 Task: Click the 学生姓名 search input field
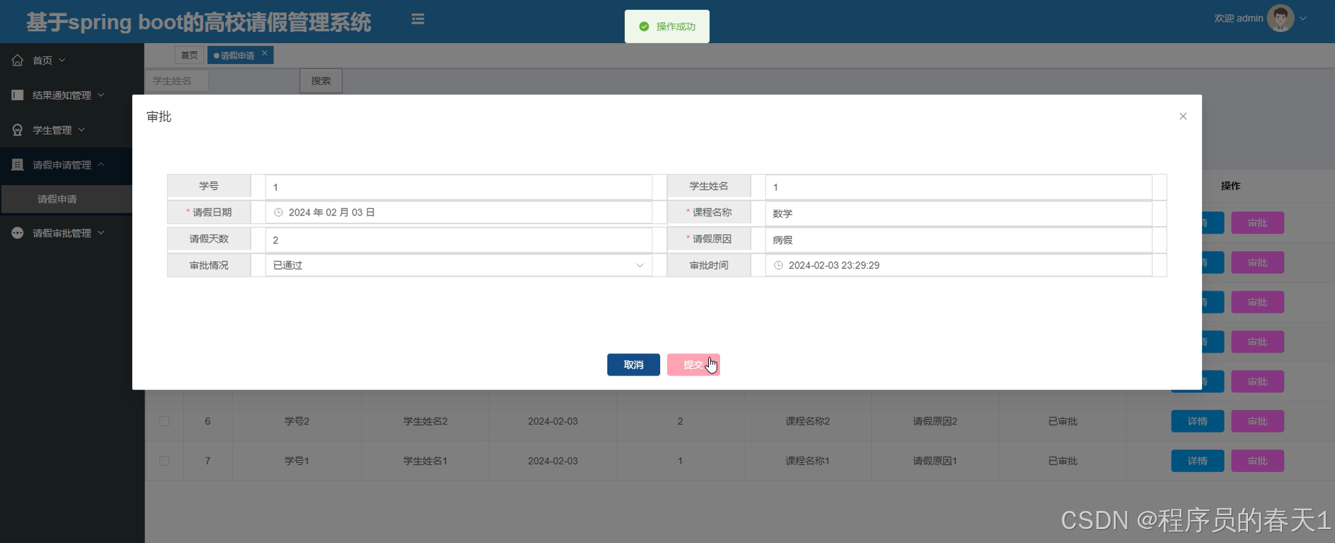pyautogui.click(x=177, y=81)
